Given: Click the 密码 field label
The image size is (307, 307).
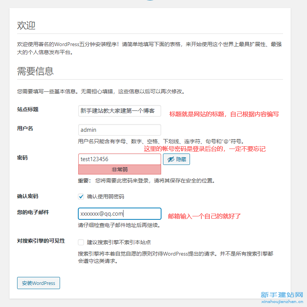Looking at the screenshot, I should point(22,158).
